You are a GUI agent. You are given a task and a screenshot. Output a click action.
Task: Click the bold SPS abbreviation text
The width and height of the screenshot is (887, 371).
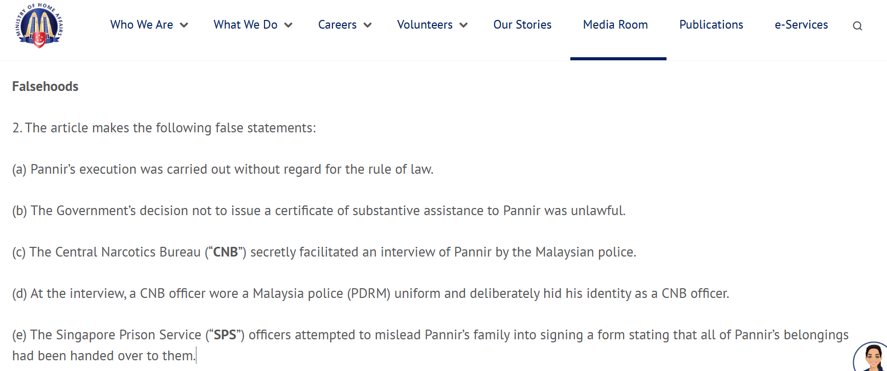click(225, 335)
